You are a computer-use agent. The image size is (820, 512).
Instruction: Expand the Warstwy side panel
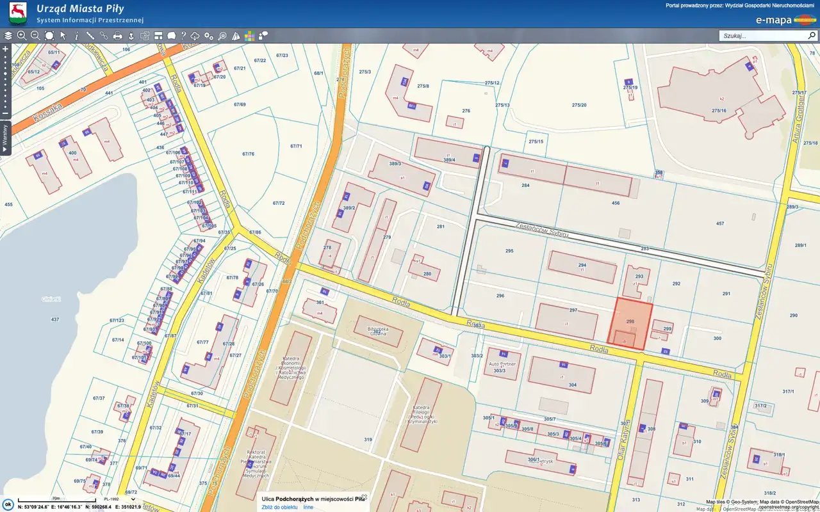(x=5, y=138)
